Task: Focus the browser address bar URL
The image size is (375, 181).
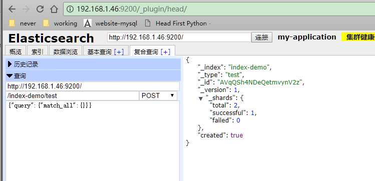Action: pyautogui.click(x=219, y=9)
